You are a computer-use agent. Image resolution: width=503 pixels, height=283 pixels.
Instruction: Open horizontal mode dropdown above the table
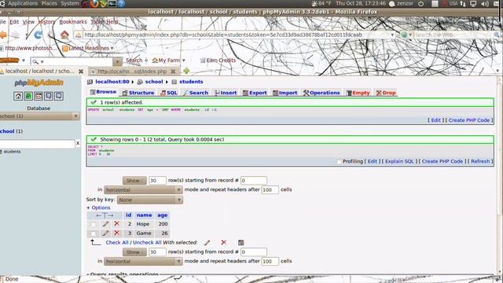pos(143,190)
